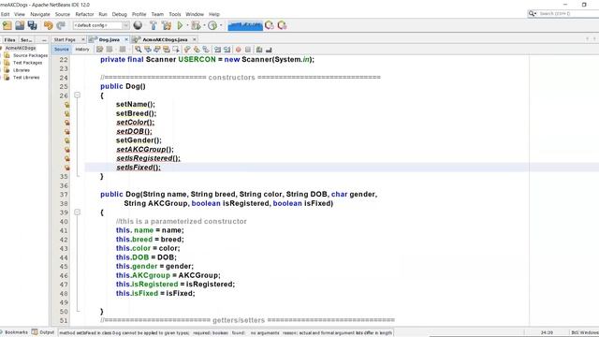Click the Comment editor toolbar icon
This screenshot has height=337, width=599.
click(259, 50)
